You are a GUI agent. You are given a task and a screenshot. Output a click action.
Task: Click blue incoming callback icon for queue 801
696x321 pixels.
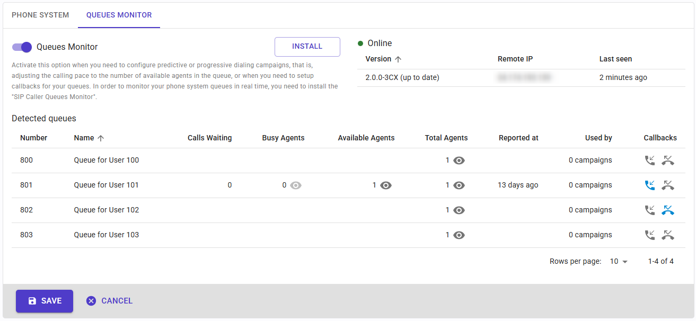pos(650,185)
